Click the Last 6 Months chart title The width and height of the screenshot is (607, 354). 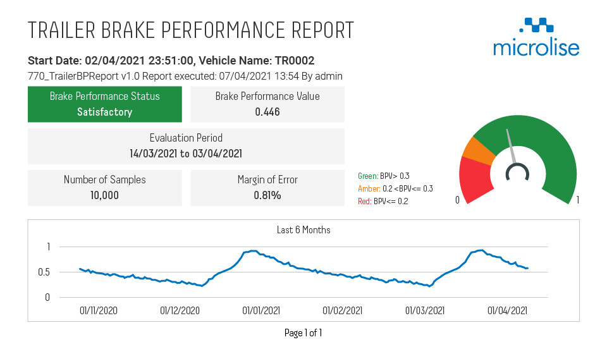303,230
